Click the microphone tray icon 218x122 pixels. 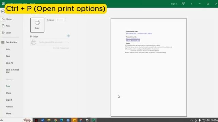(x=200, y=120)
